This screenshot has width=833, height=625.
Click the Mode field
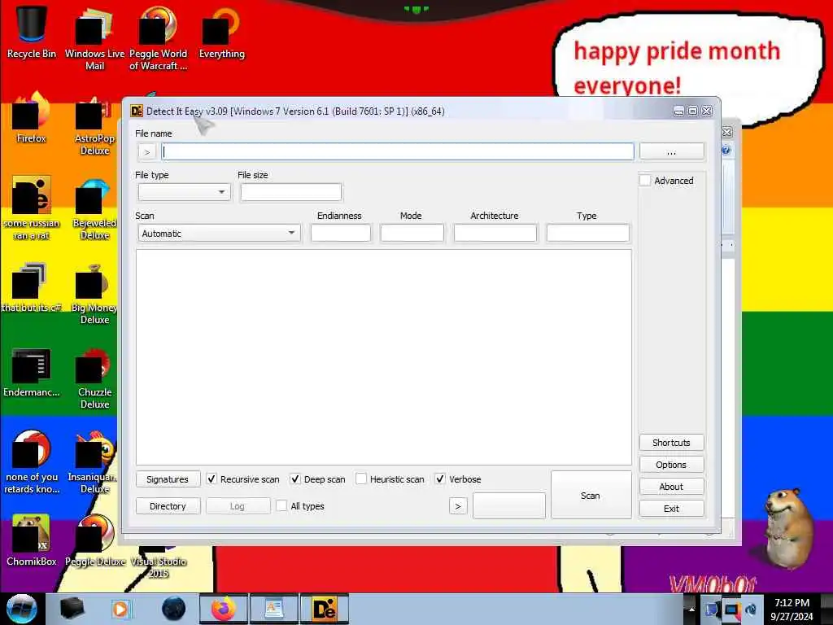pyautogui.click(x=412, y=233)
